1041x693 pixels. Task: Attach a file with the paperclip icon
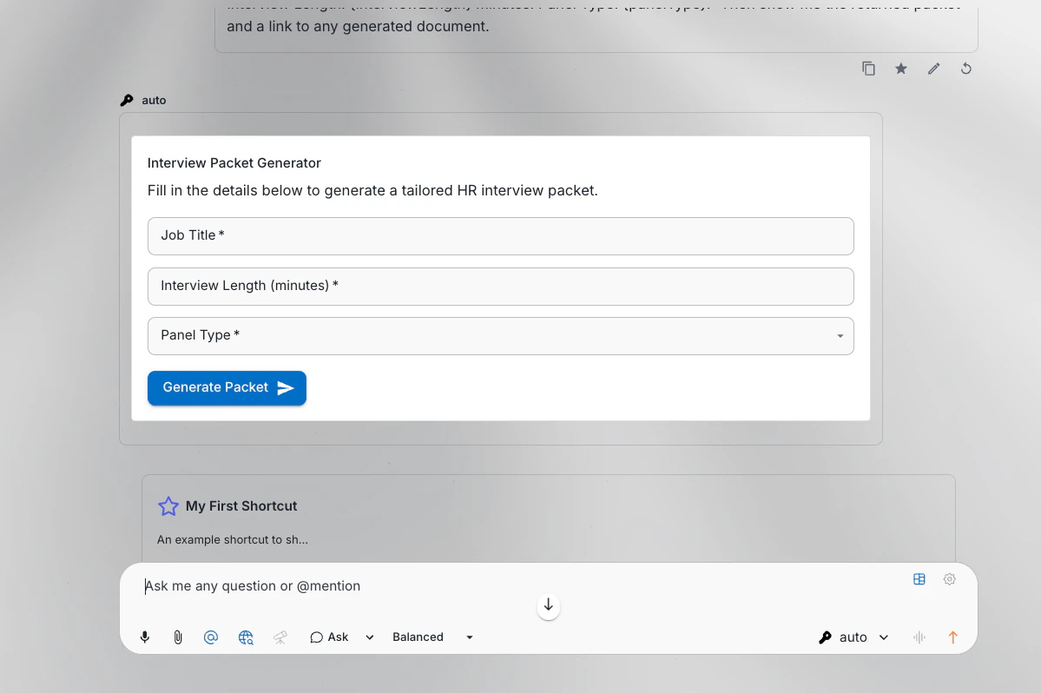point(178,637)
